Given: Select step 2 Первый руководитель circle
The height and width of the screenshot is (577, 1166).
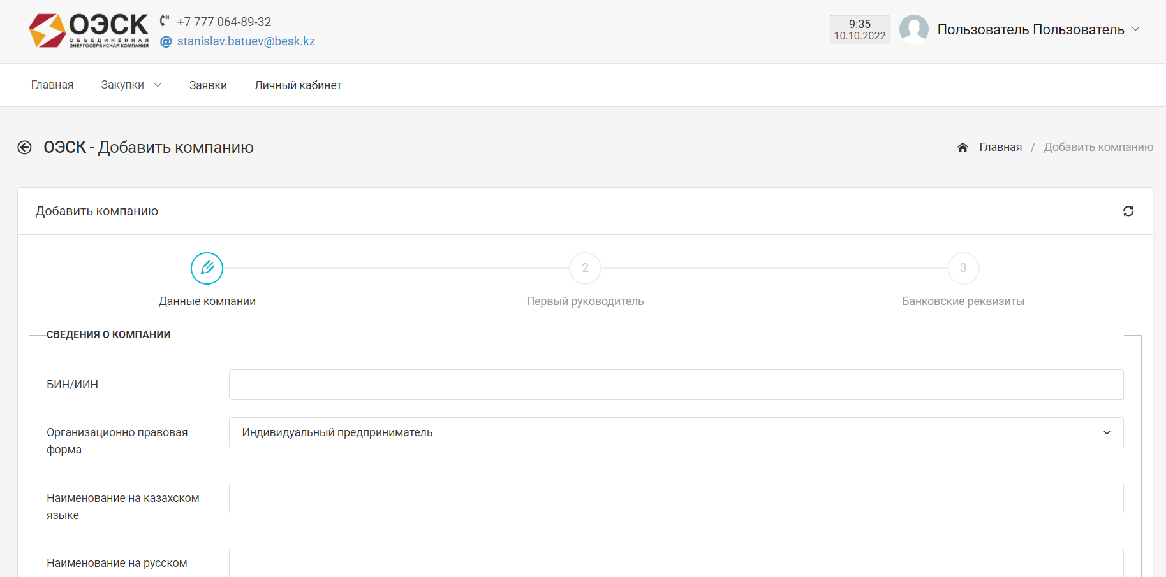Looking at the screenshot, I should coord(585,268).
